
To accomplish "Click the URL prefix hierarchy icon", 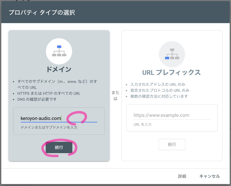I will coord(172,54).
